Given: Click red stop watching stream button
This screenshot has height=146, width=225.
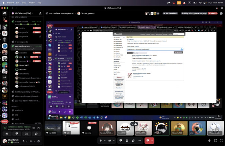Looking at the screenshot, I should [x=148, y=141].
